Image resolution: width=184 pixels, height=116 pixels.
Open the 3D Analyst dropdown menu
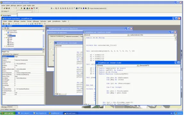(5, 11)
